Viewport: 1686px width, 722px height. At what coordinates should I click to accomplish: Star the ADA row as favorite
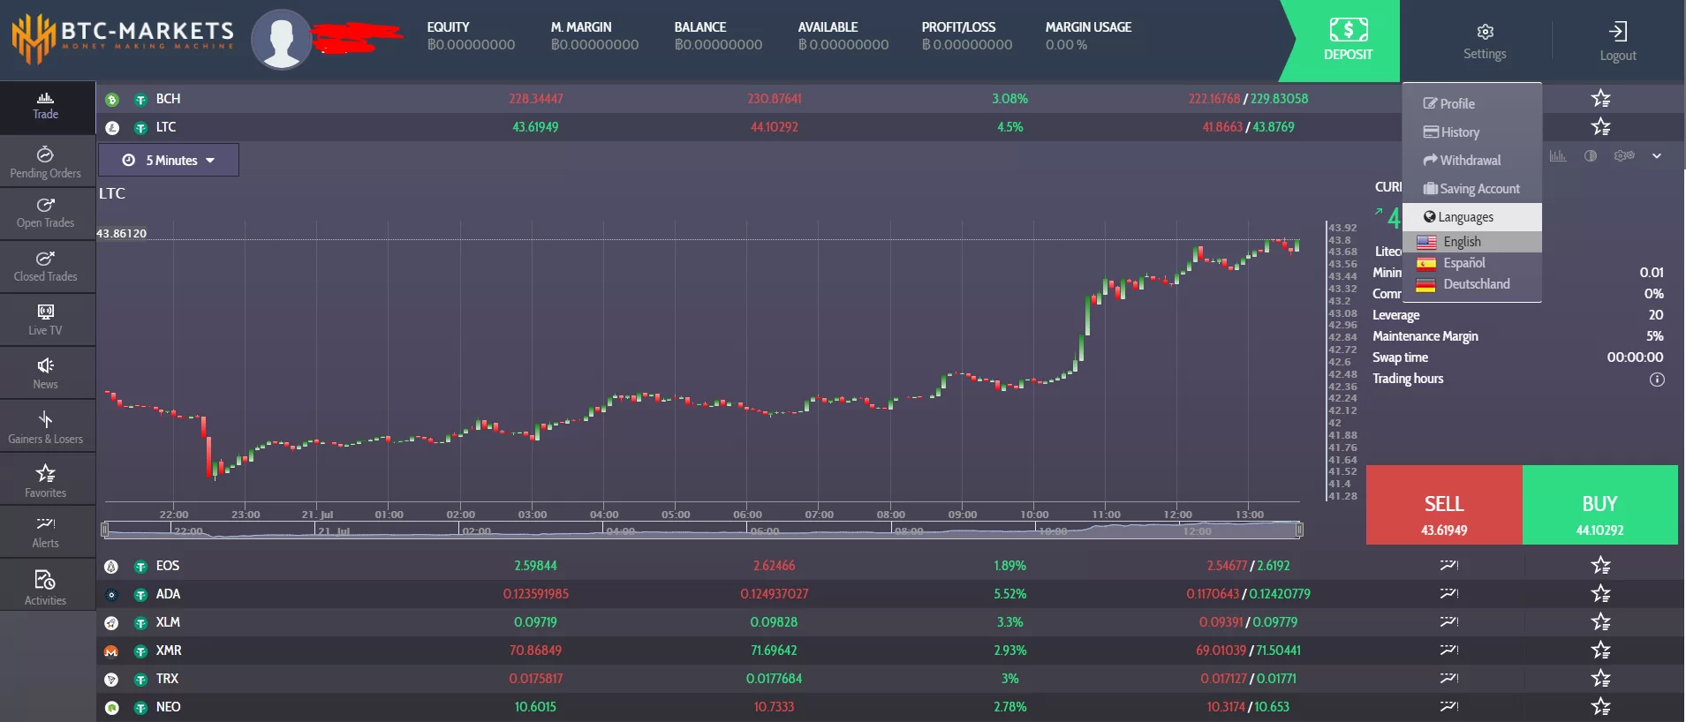tap(1600, 593)
